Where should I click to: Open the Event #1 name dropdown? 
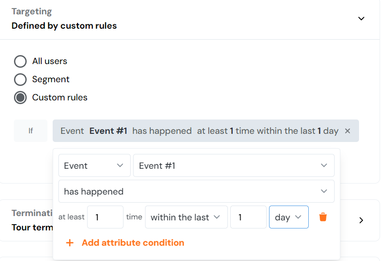pos(233,165)
